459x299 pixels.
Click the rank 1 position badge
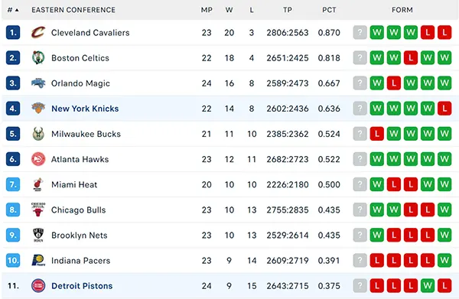tap(13, 32)
